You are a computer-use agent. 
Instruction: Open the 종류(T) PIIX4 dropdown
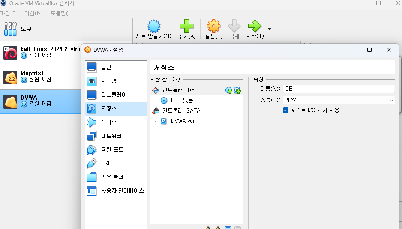339,100
